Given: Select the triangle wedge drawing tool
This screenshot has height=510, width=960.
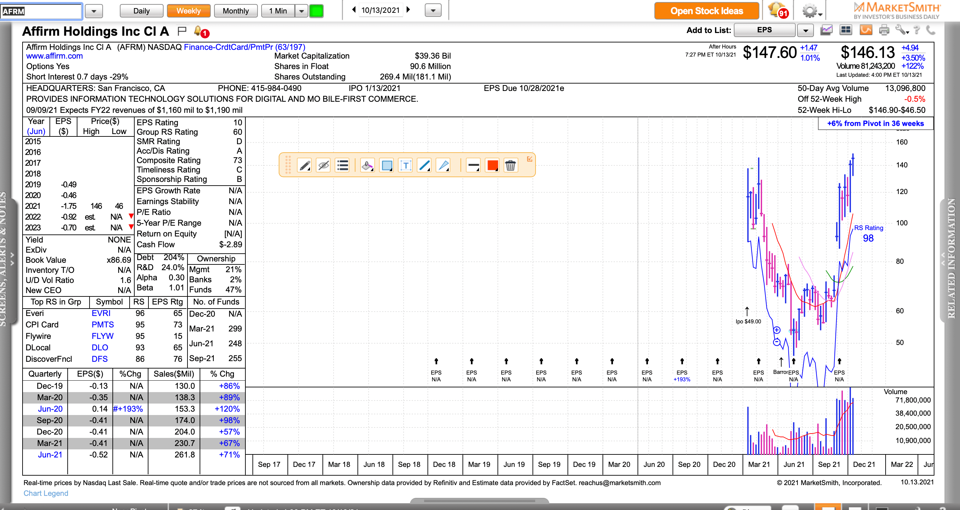Looking at the screenshot, I should click(x=443, y=165).
